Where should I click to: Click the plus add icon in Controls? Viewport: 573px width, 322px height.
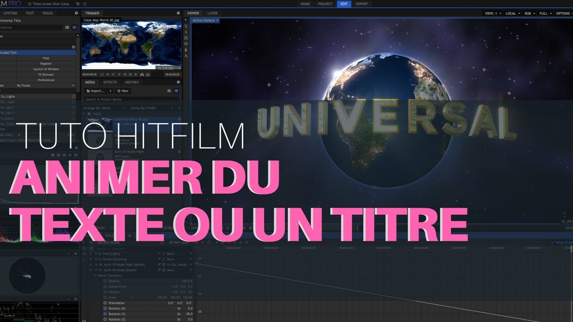(x=73, y=47)
